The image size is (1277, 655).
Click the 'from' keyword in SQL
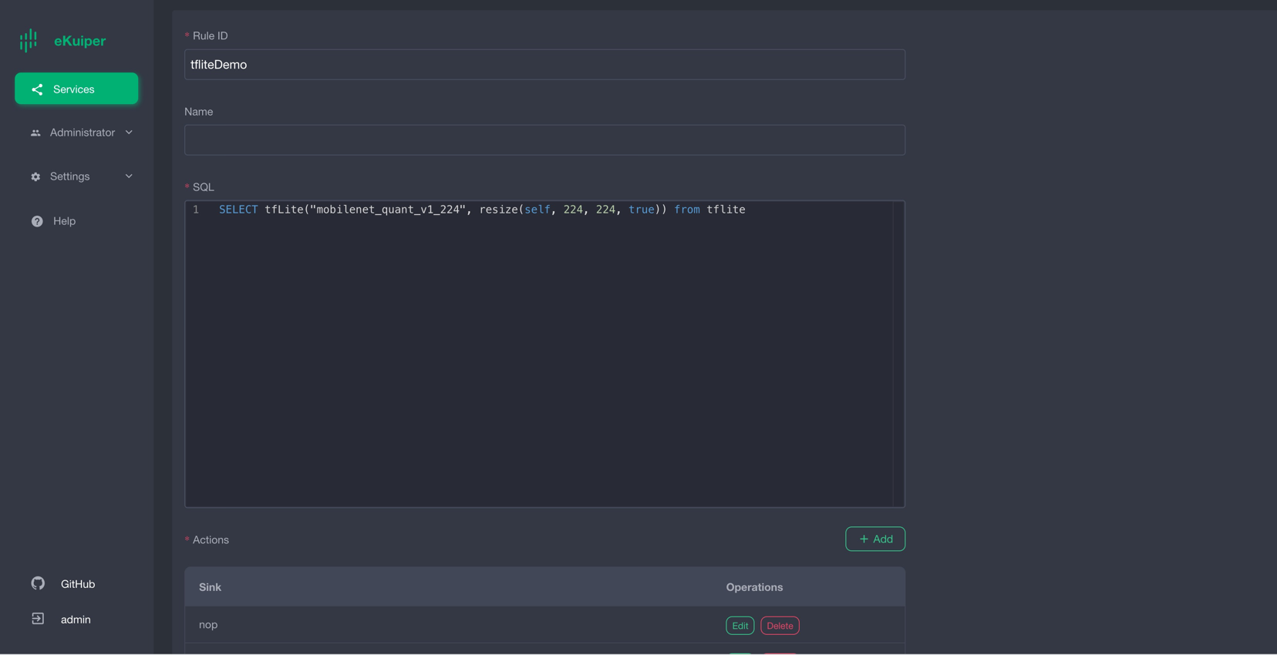pos(687,210)
